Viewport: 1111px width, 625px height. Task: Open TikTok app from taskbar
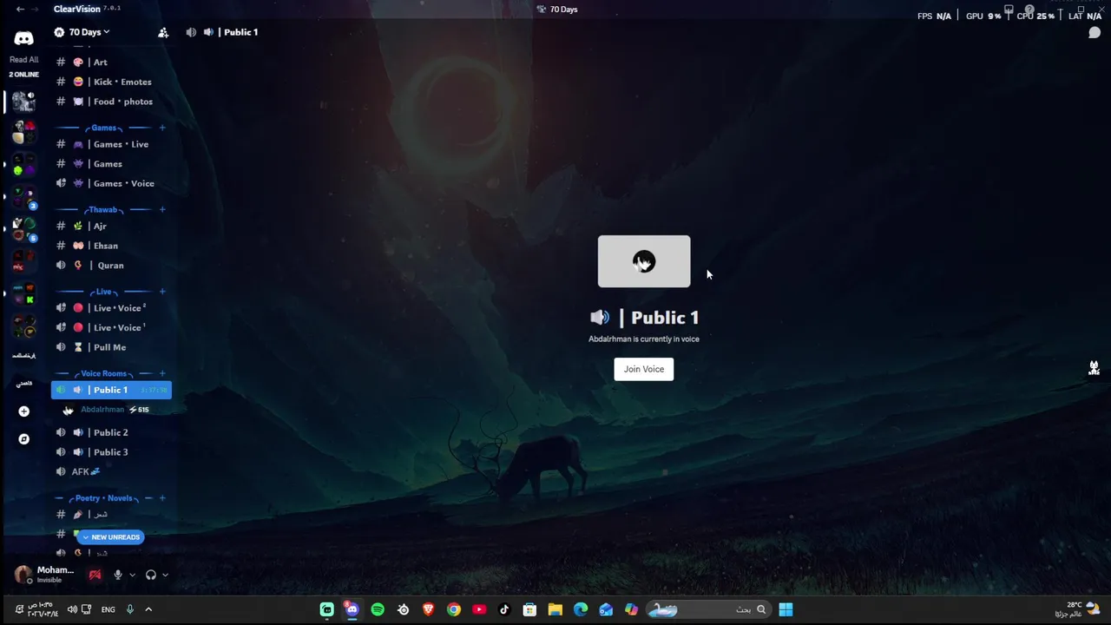click(504, 609)
